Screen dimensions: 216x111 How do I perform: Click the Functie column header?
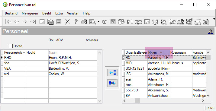199,52
